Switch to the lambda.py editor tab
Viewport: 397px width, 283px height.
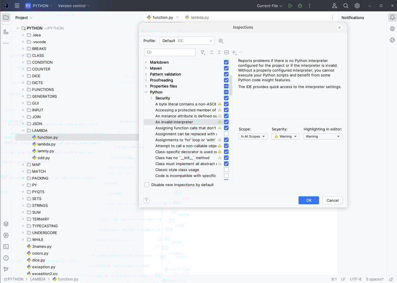click(x=197, y=17)
